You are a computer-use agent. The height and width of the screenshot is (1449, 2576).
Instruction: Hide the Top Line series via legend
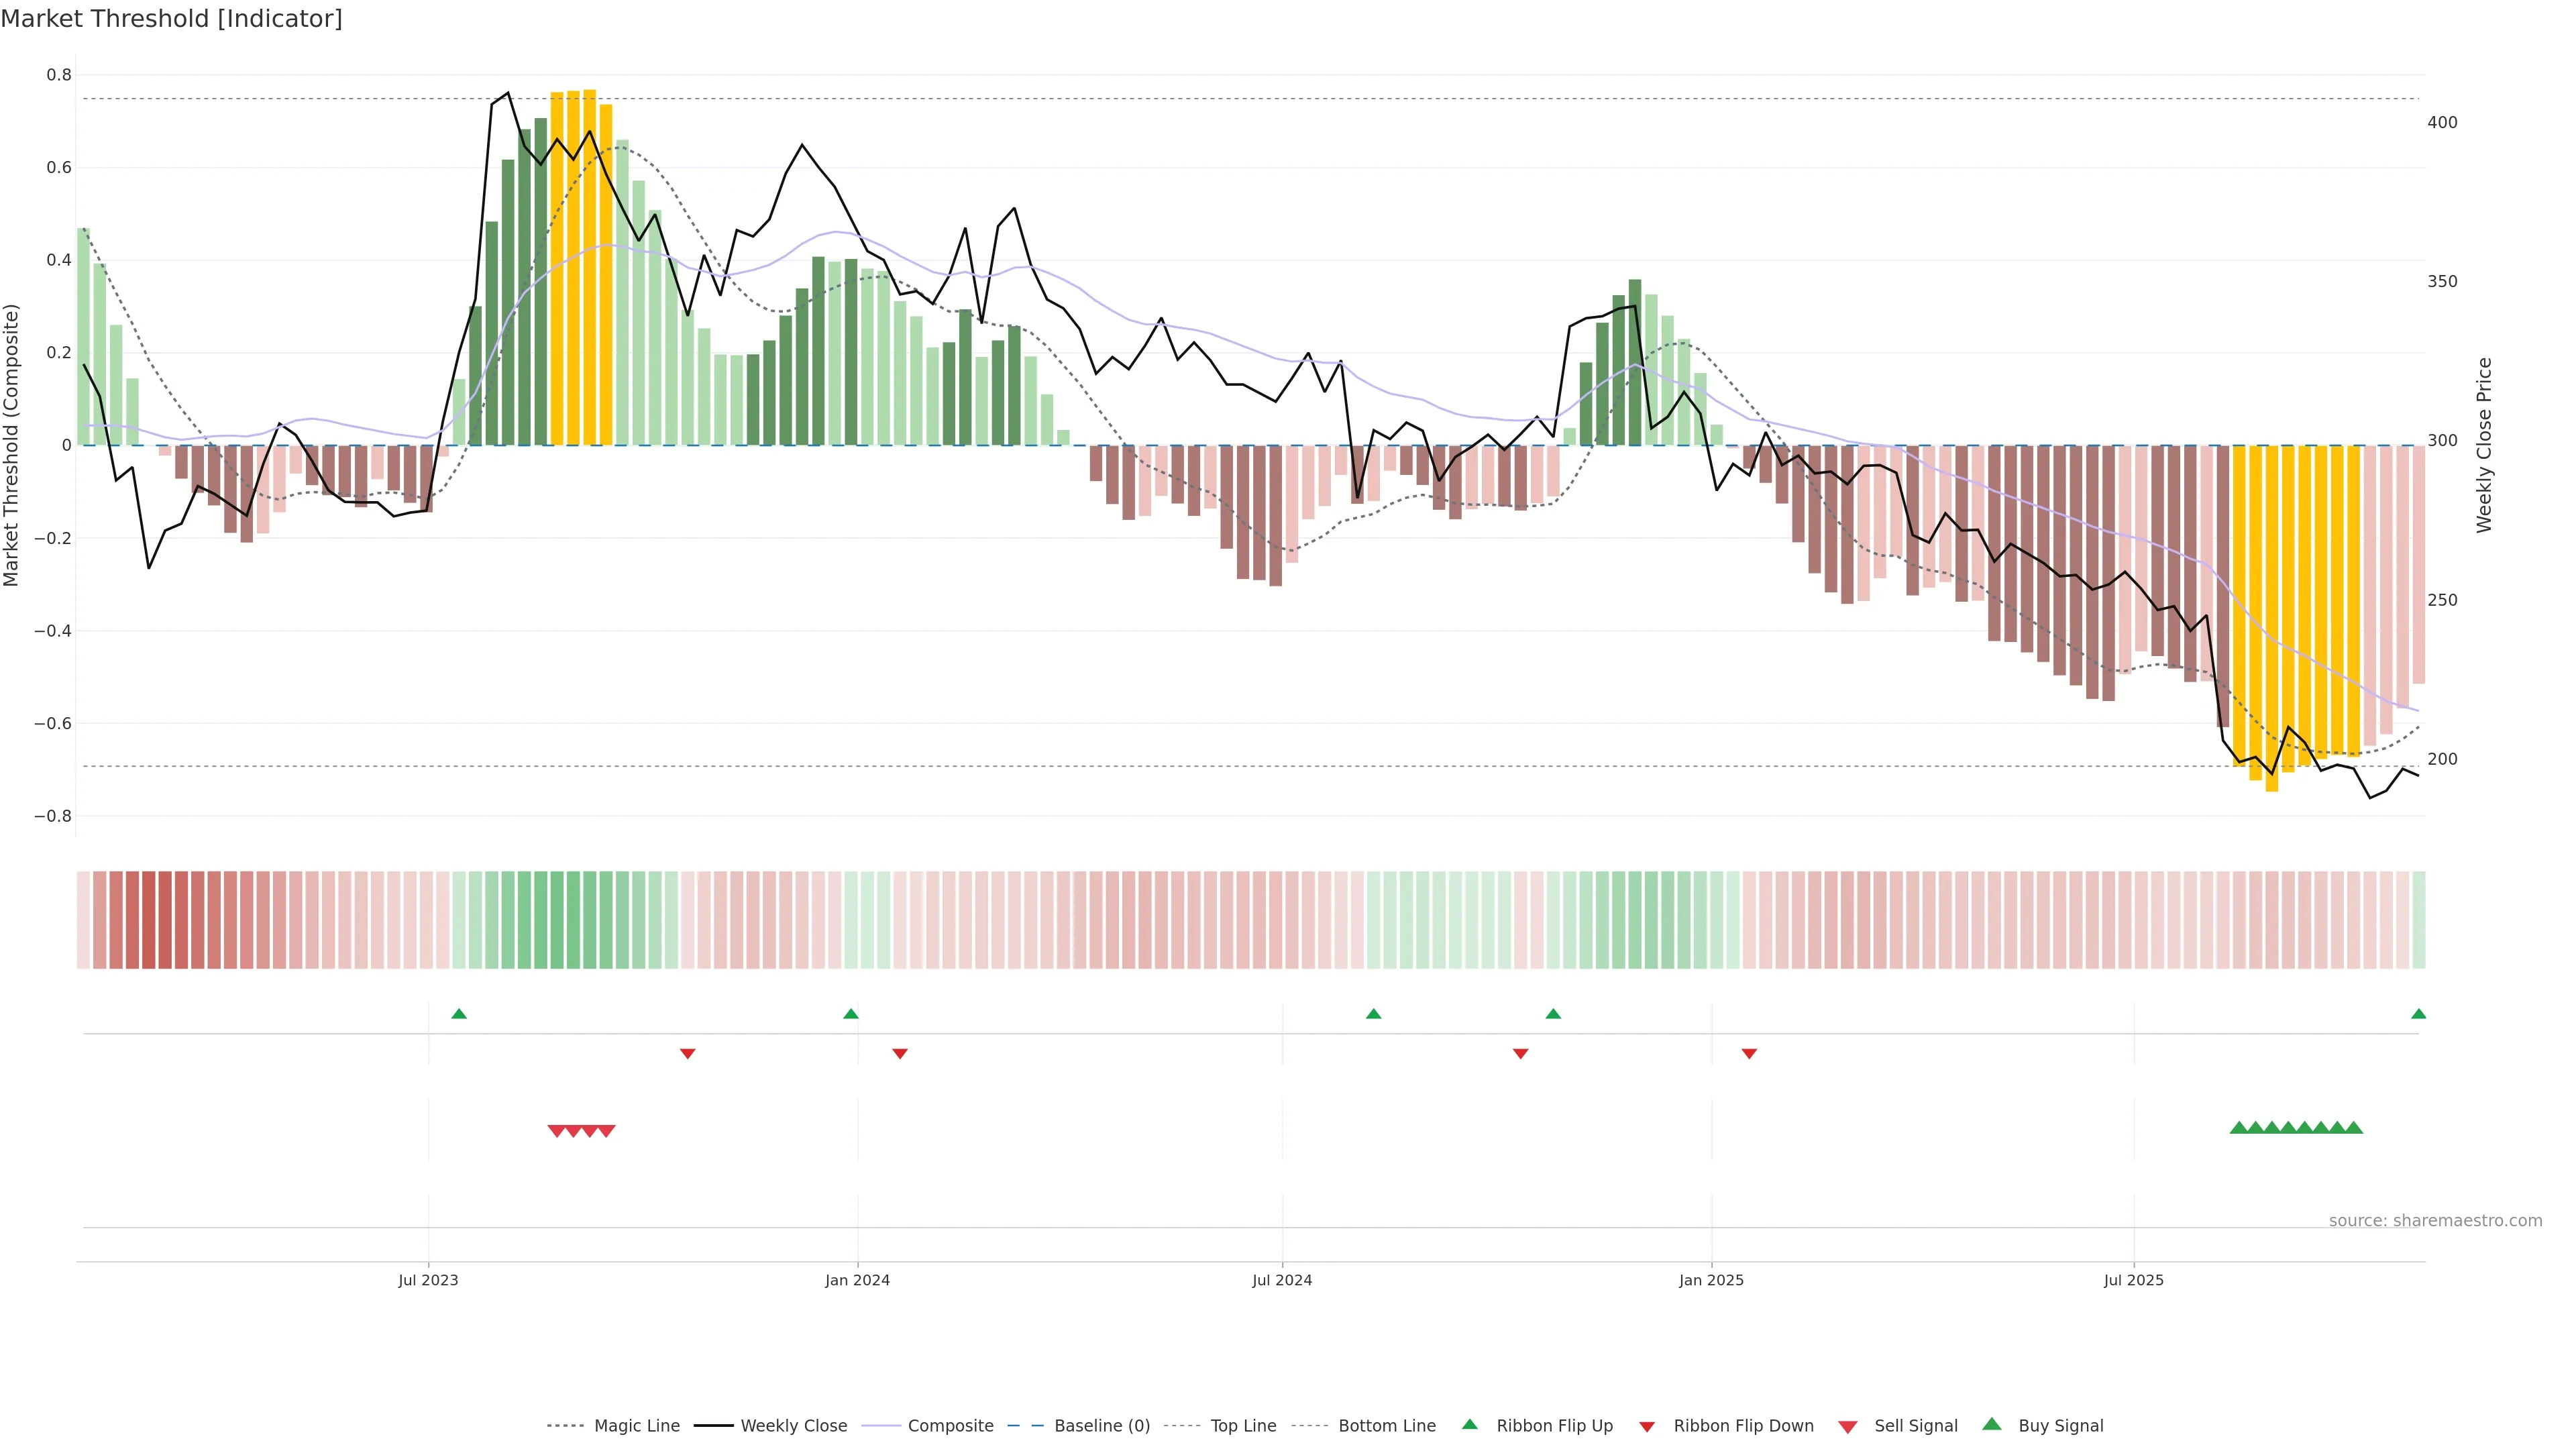(x=1243, y=1426)
